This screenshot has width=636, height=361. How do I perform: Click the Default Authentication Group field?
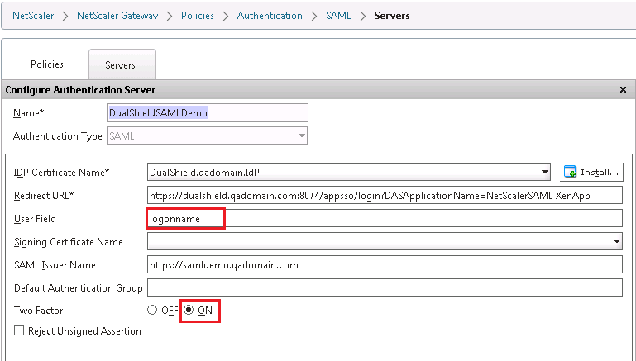point(384,287)
